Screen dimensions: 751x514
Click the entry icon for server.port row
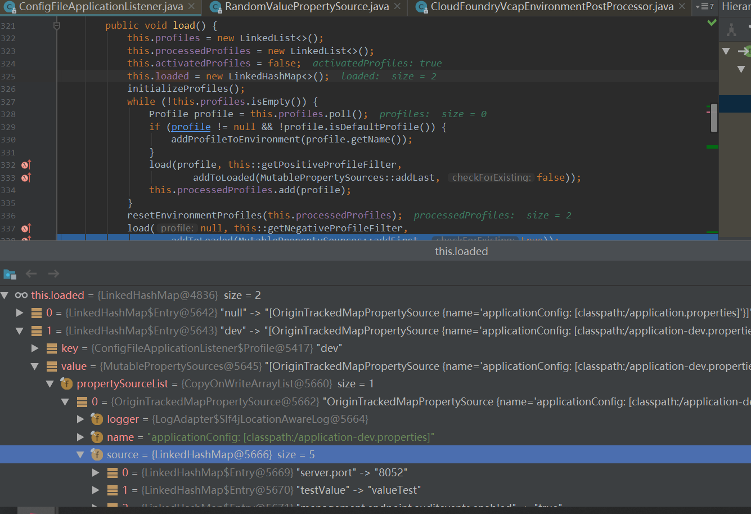[x=112, y=473]
